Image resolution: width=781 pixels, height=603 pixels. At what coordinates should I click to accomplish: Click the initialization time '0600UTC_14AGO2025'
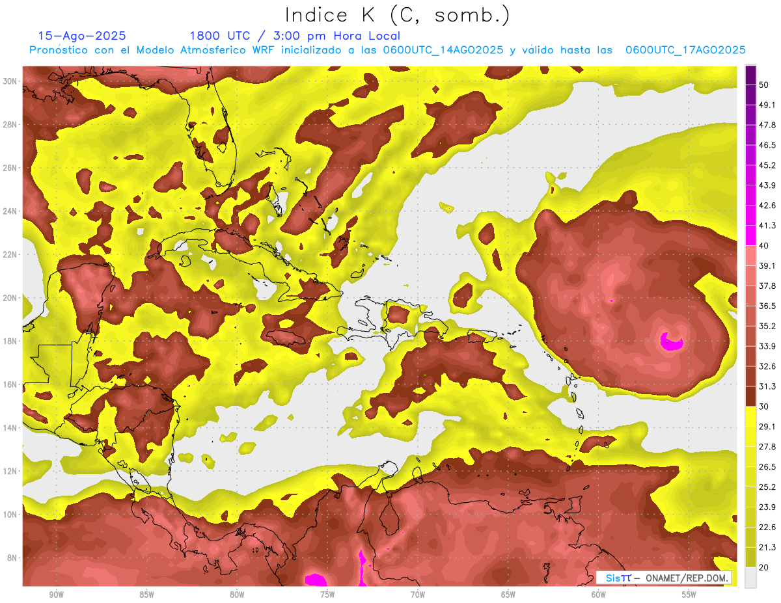[443, 50]
